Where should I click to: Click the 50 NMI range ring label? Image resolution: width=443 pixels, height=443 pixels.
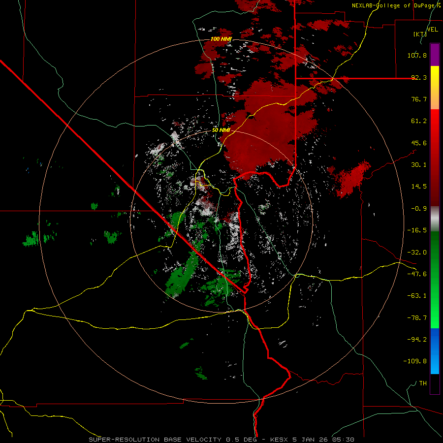point(221,130)
